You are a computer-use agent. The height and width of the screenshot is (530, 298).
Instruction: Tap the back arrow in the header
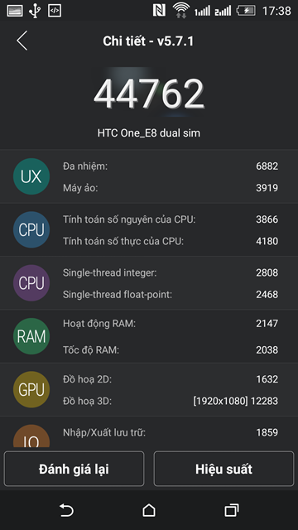(22, 41)
